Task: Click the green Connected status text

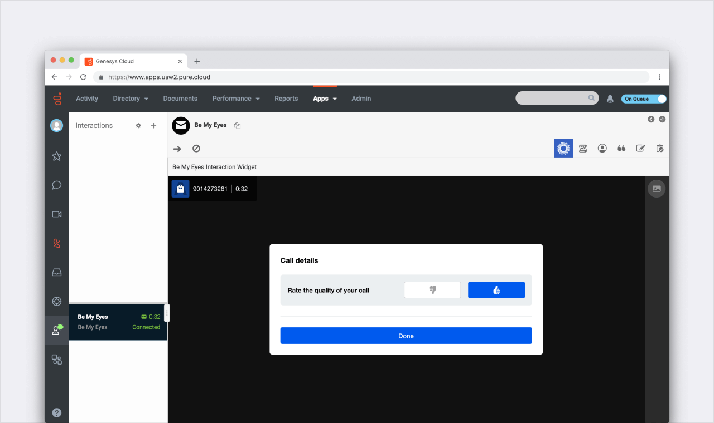Action: [x=146, y=327]
